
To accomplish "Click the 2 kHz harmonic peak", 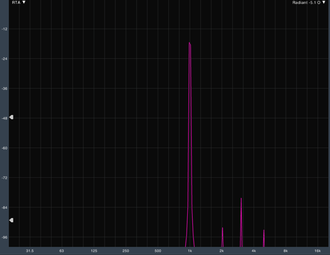I will pos(222,237).
